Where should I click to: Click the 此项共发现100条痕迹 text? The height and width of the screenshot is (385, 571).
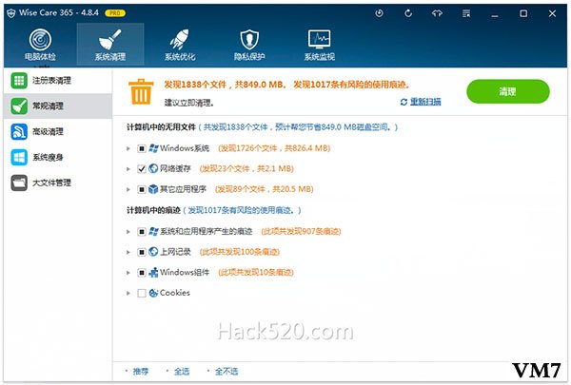click(240, 252)
